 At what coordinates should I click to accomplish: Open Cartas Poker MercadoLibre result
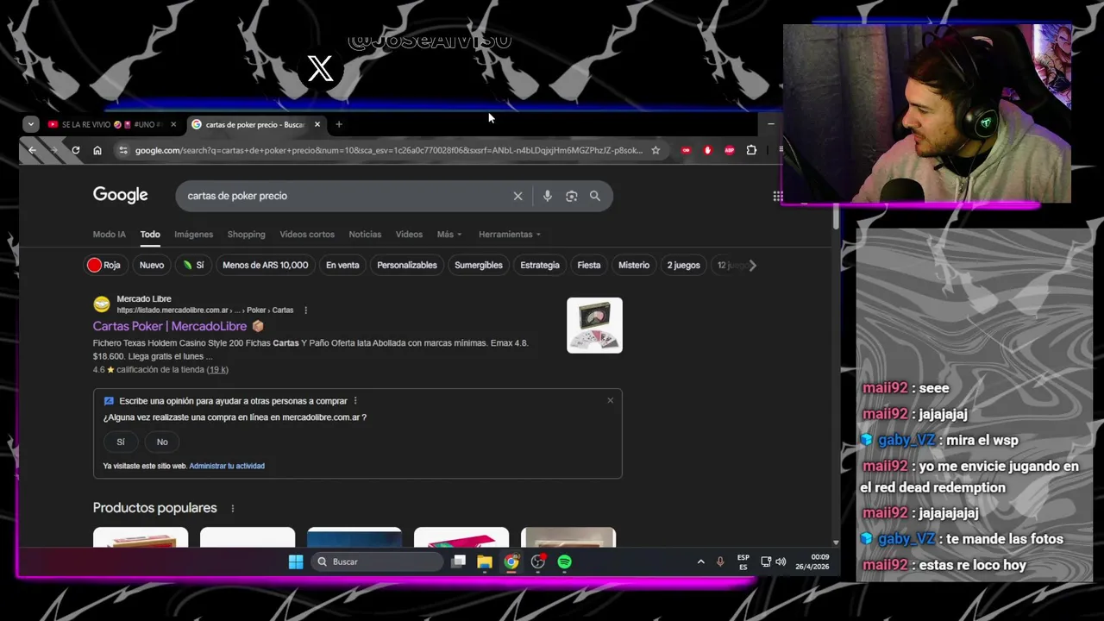(170, 326)
